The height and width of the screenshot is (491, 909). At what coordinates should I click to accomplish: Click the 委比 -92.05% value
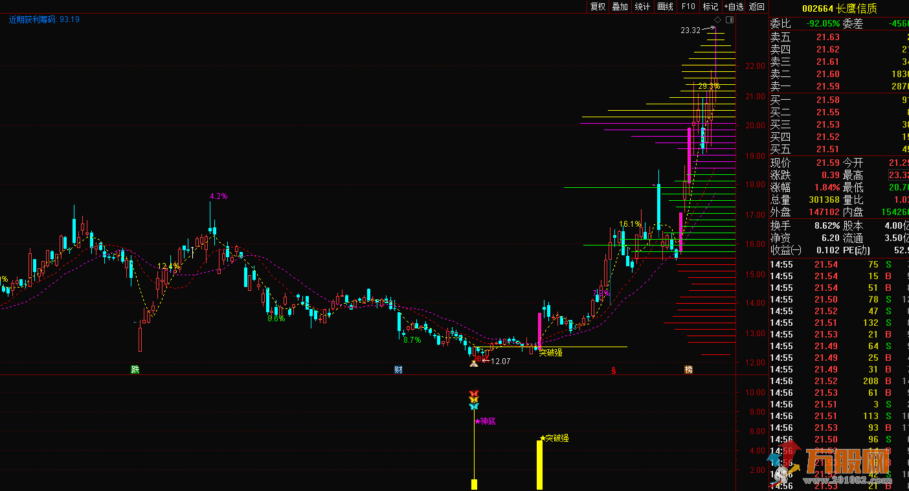(x=823, y=23)
